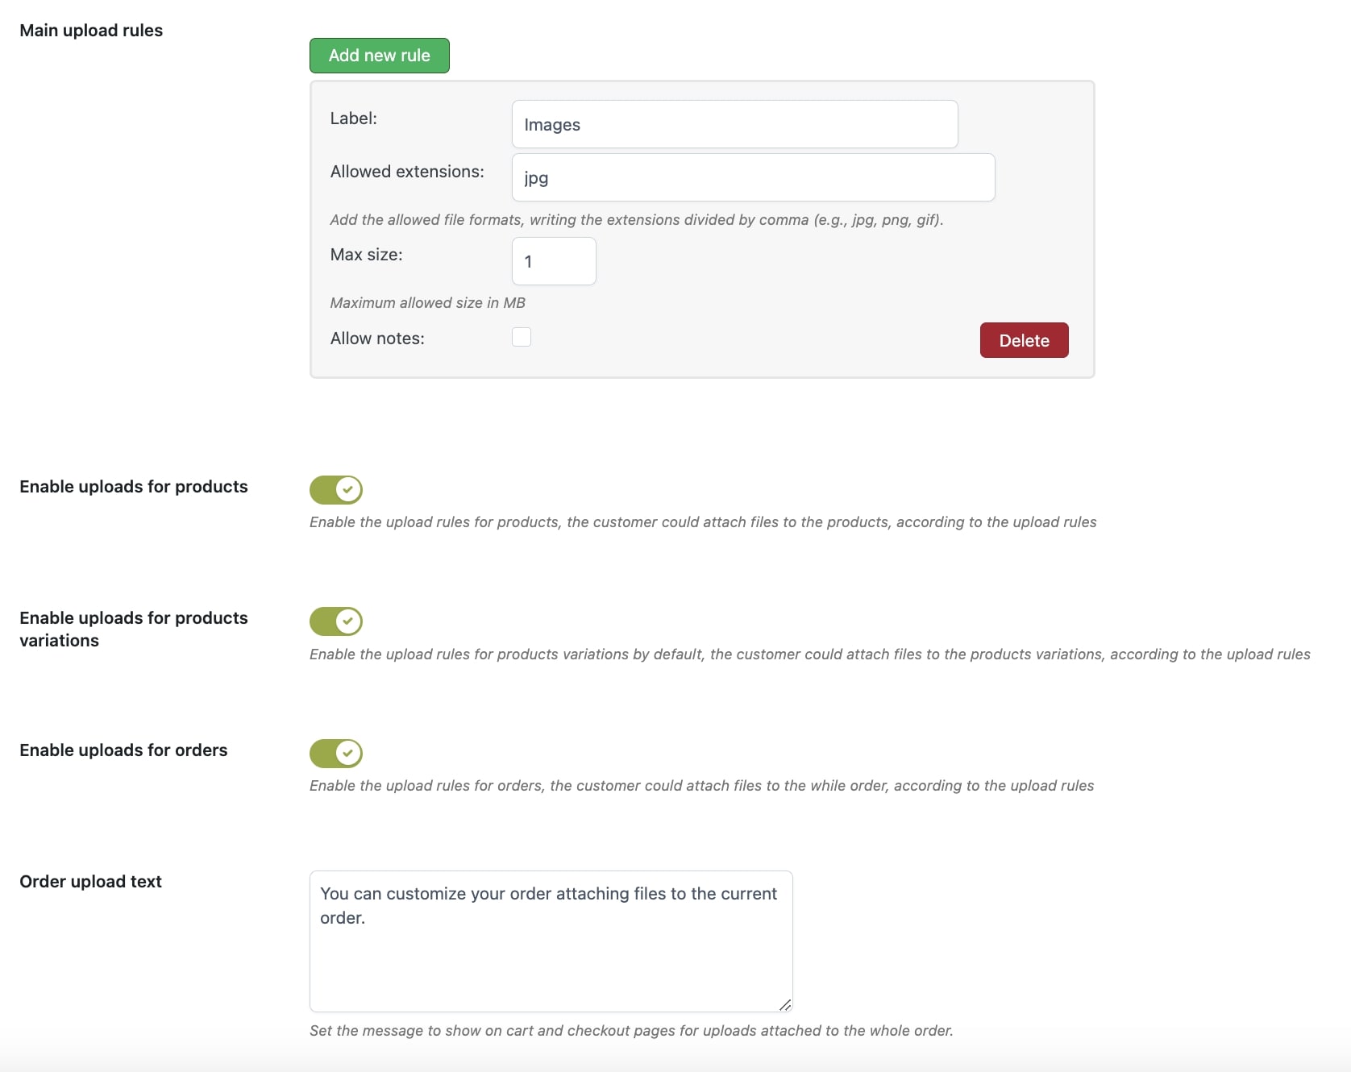Focus the Label field containing Images
Screen dimensions: 1351x1072
coord(734,124)
